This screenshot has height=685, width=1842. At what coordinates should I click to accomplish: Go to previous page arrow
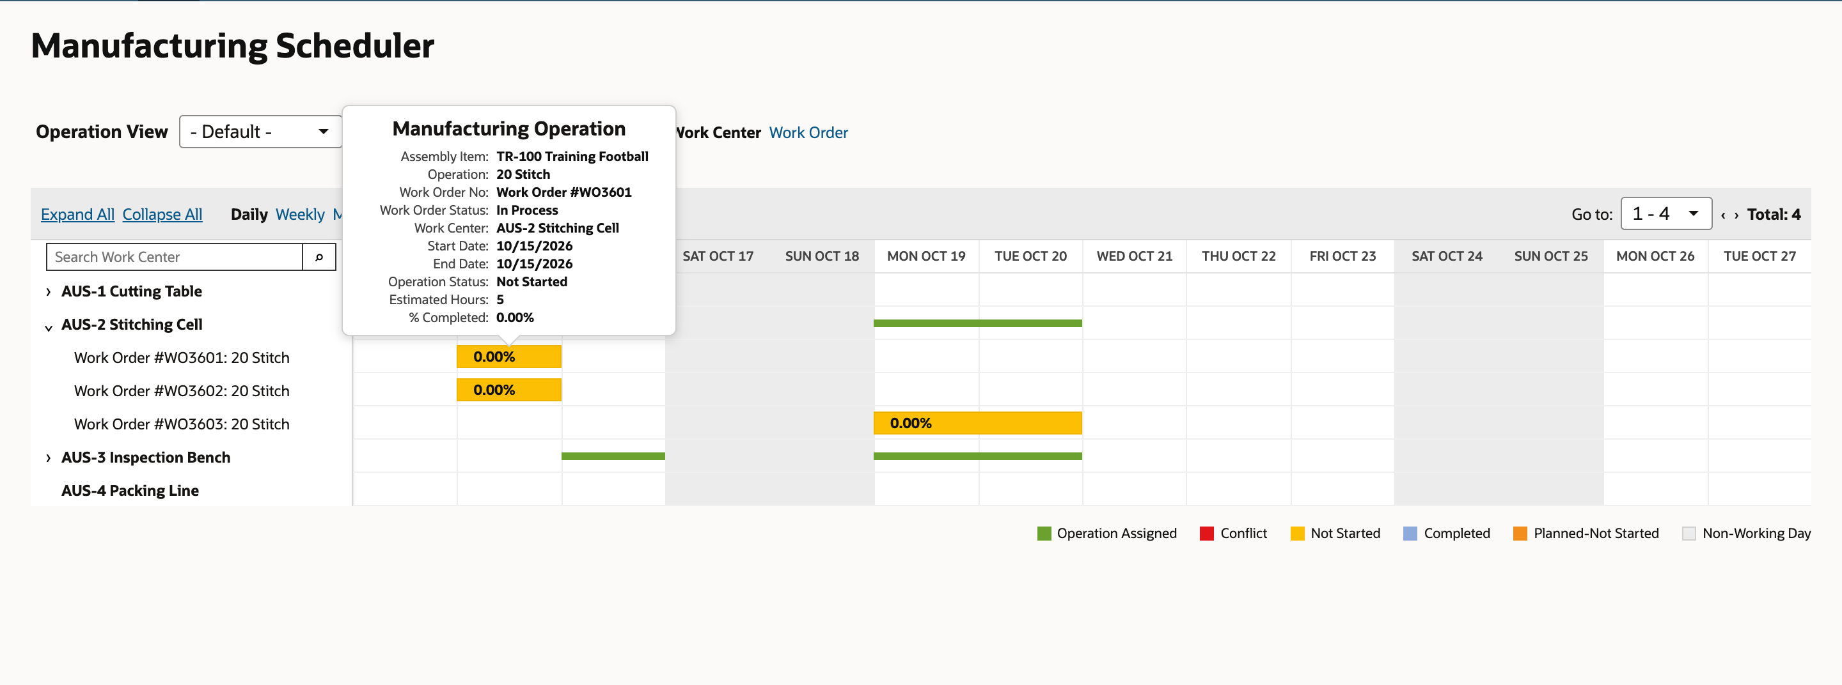pos(1723,215)
